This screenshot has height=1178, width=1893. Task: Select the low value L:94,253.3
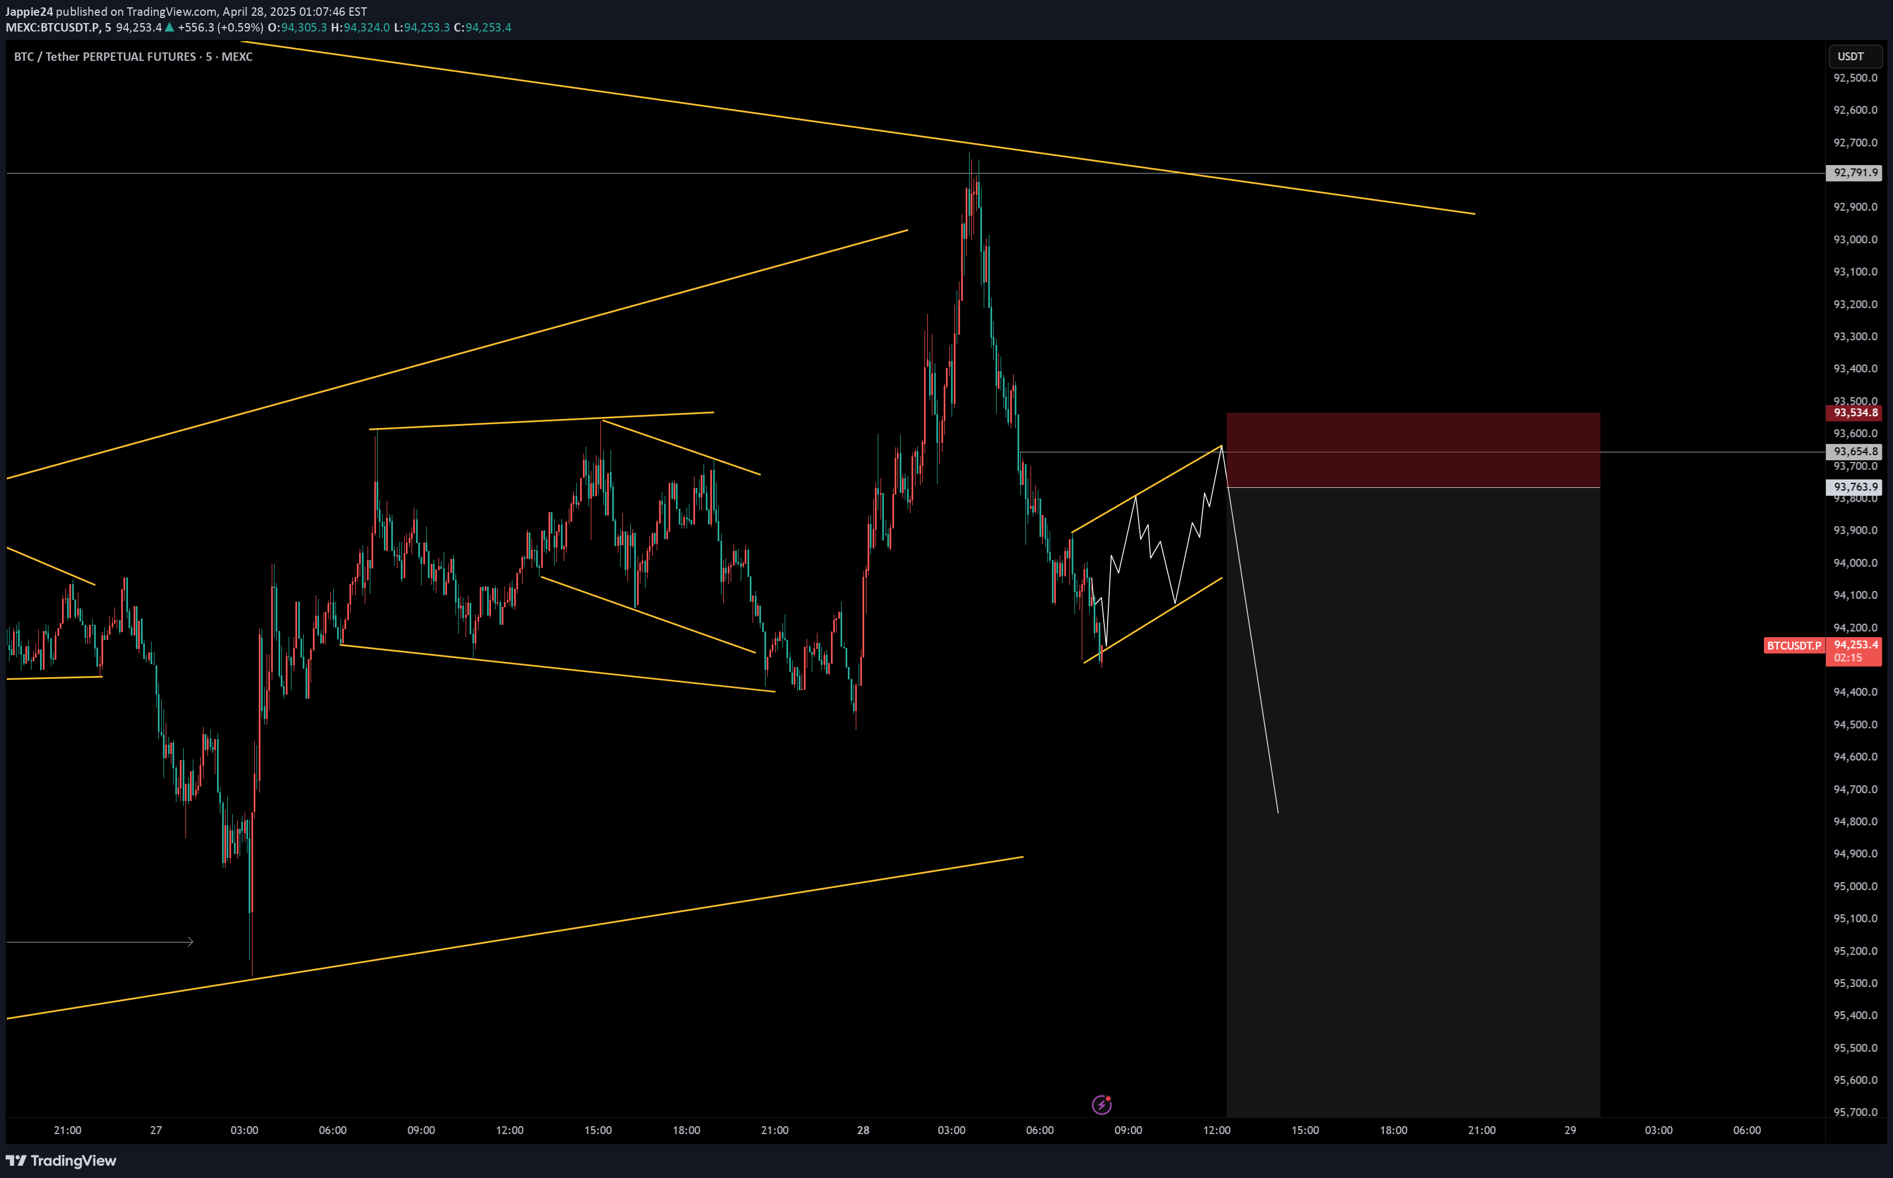point(422,27)
